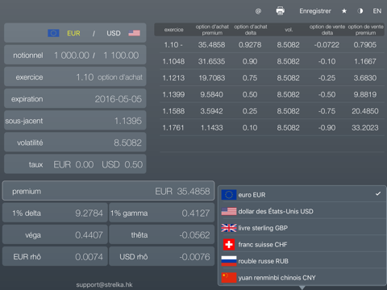Image resolution: width=387 pixels, height=290 pixels.
Task: Select the USD currency label
Action: (114, 33)
